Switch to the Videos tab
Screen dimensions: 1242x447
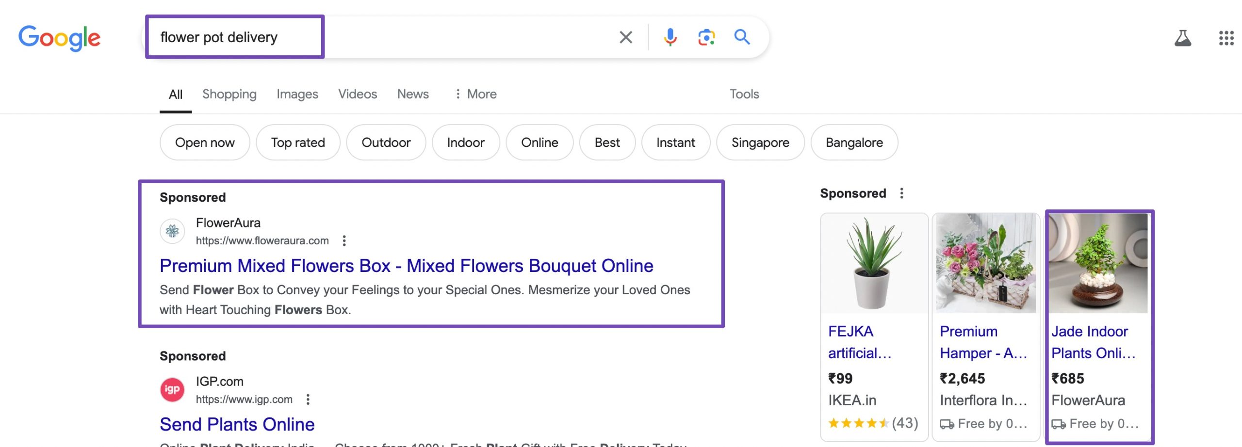(x=358, y=94)
